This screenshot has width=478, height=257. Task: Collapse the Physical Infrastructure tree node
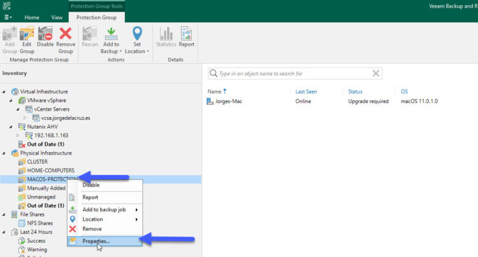point(4,153)
